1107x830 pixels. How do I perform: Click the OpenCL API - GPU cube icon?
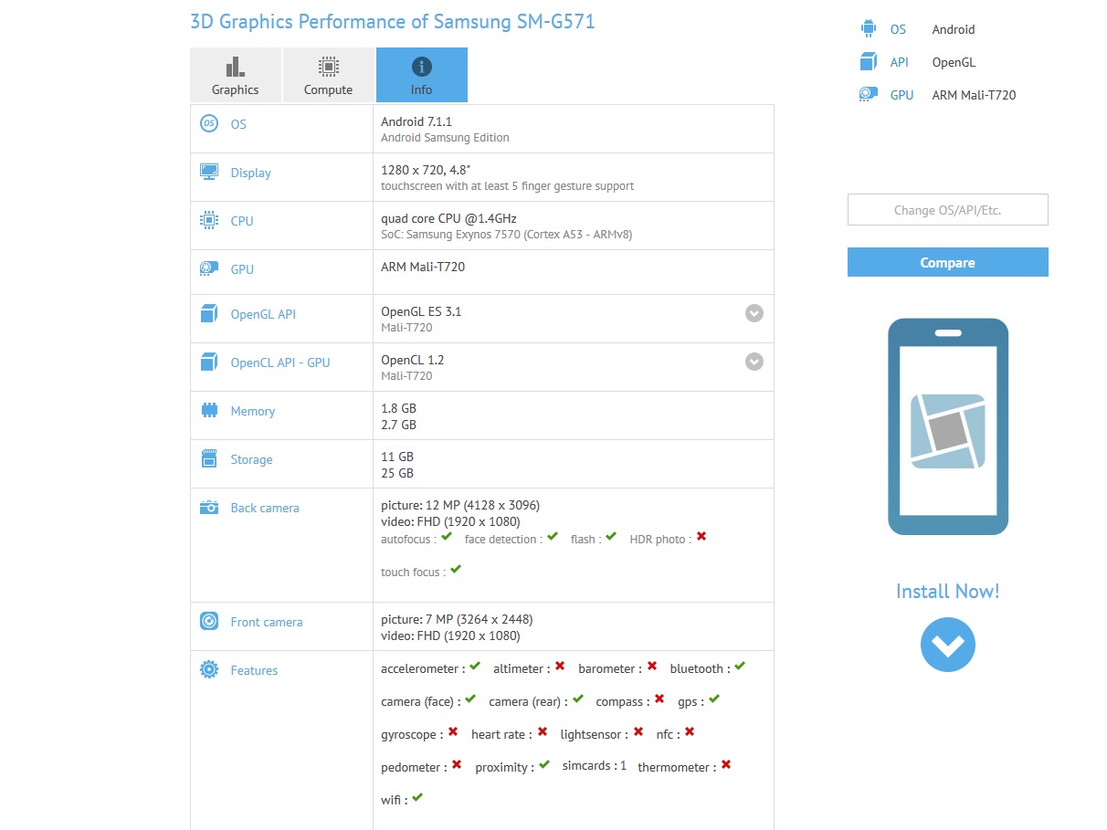point(209,362)
